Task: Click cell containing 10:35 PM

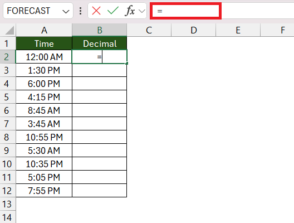Action: click(x=44, y=164)
